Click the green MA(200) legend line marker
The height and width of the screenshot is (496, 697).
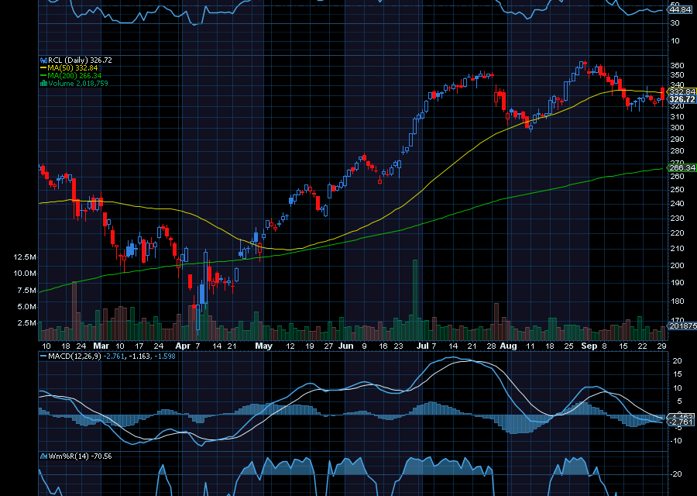43,75
